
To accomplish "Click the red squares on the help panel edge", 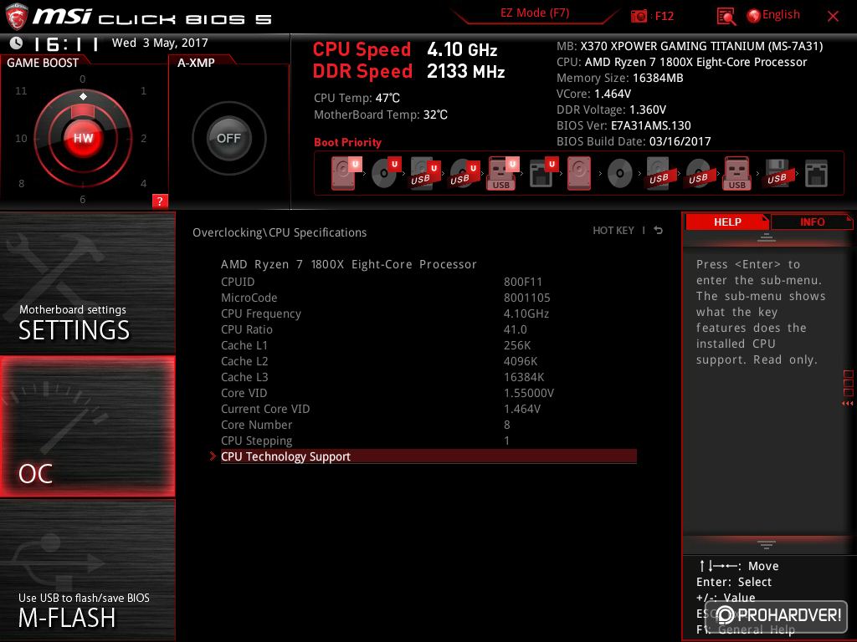I will [848, 383].
